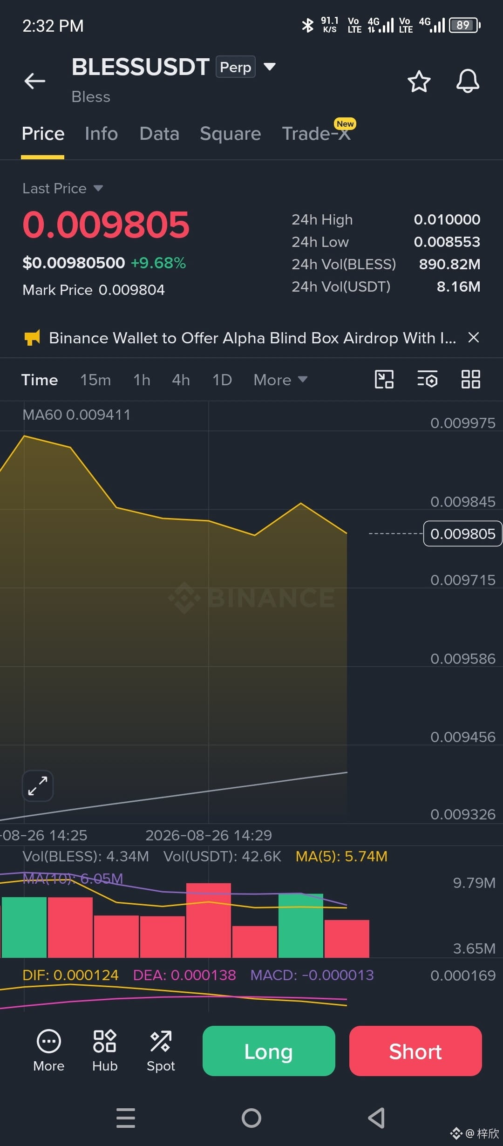This screenshot has height=1146, width=503.
Task: Open the Trade-X tab
Action: click(x=316, y=134)
